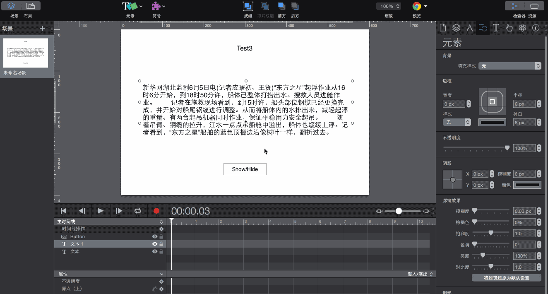This screenshot has height=294, width=548.
Task: Open the 填充样式 dropdown
Action: pos(510,66)
